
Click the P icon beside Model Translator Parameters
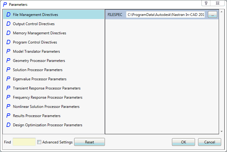tap(8, 51)
